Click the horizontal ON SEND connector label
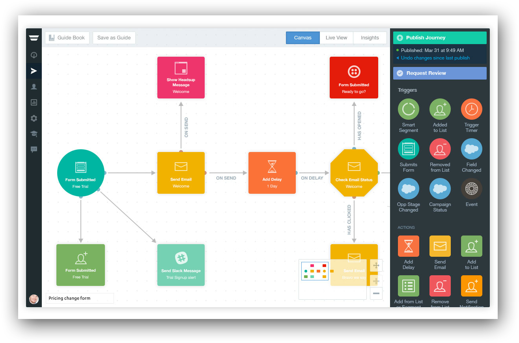Viewport: 519px width, 343px height. pos(226,178)
